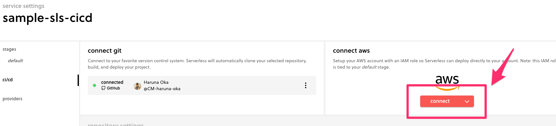Click the connect aws heading

click(x=351, y=51)
